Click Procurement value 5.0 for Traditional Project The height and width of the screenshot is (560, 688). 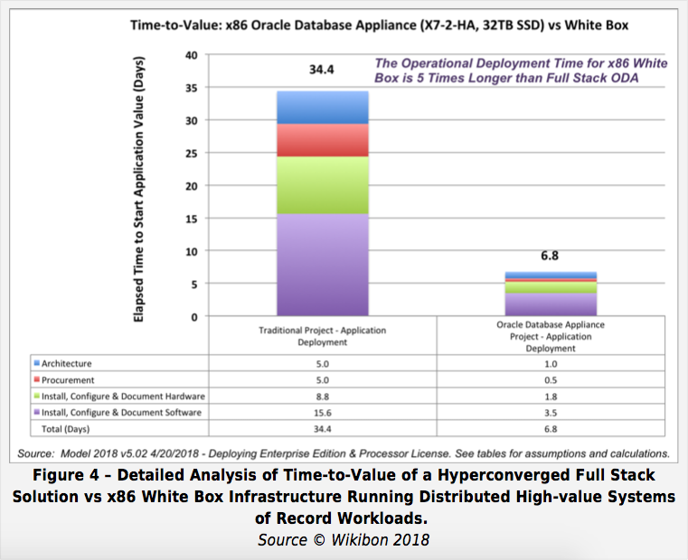[323, 380]
